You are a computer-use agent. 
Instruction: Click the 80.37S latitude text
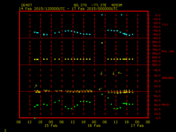point(80,5)
